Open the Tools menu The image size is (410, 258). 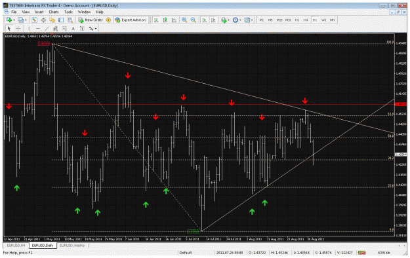click(x=68, y=12)
